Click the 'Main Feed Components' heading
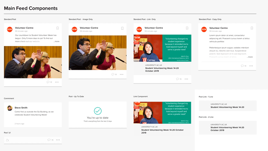Viewport: 268px width, 151px height. click(x=31, y=8)
